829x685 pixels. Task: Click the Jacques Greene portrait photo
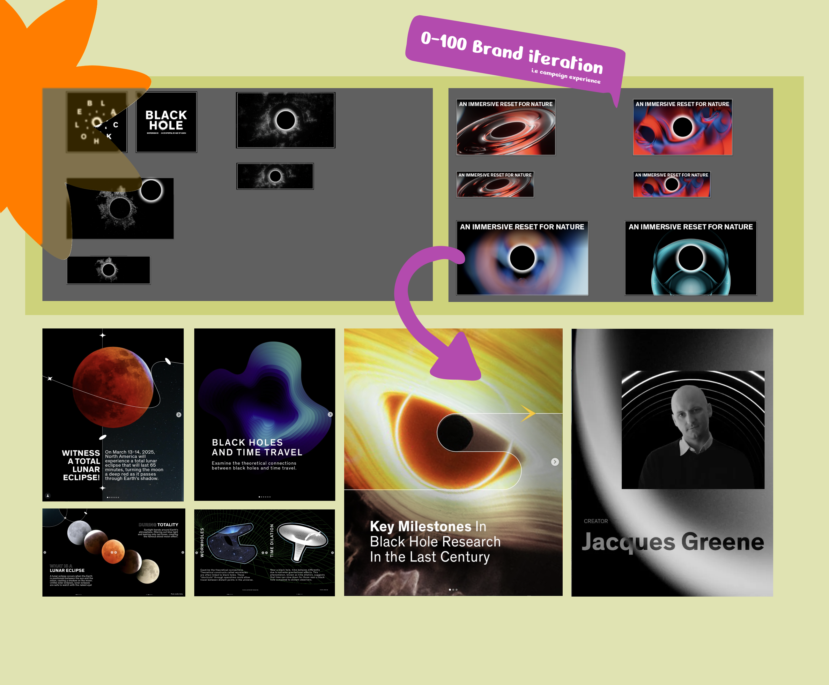click(693, 430)
